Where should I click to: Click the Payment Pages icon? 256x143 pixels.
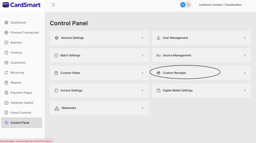[6, 93]
